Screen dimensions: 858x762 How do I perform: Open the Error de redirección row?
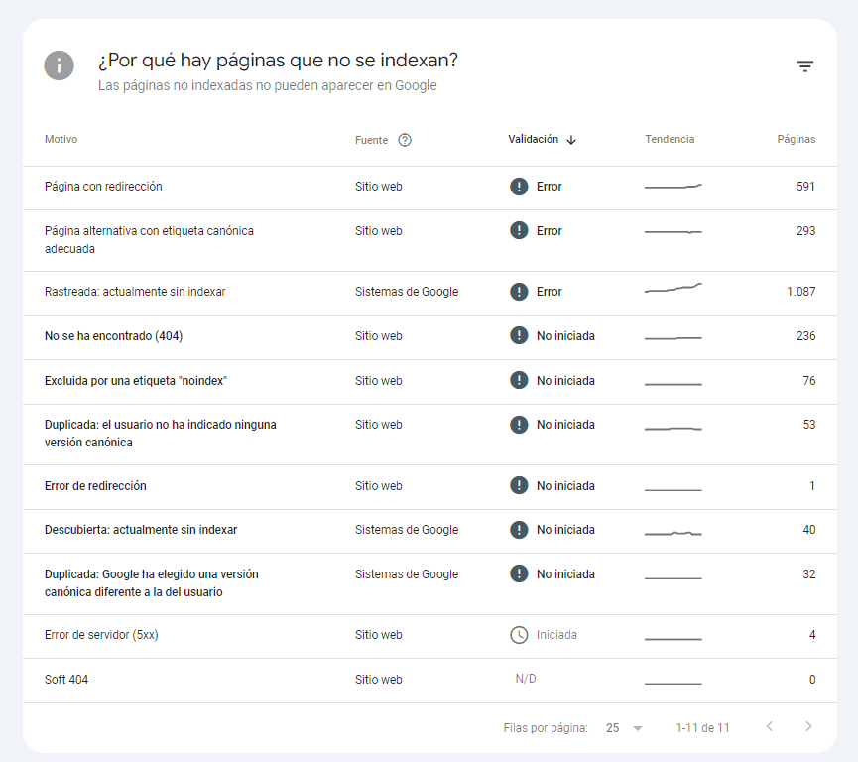95,486
